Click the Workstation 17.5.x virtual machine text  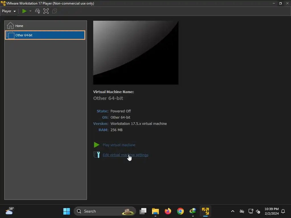(139, 124)
